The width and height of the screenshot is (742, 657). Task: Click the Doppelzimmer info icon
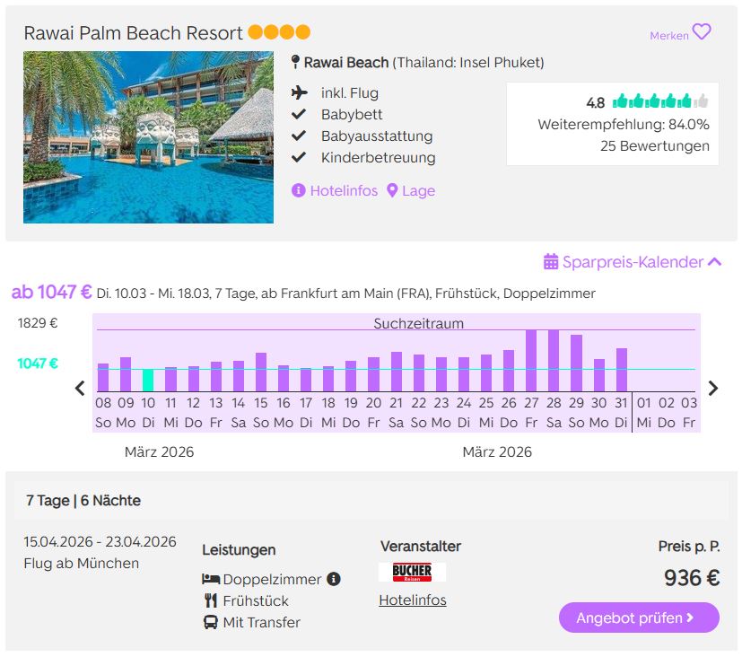point(334,579)
